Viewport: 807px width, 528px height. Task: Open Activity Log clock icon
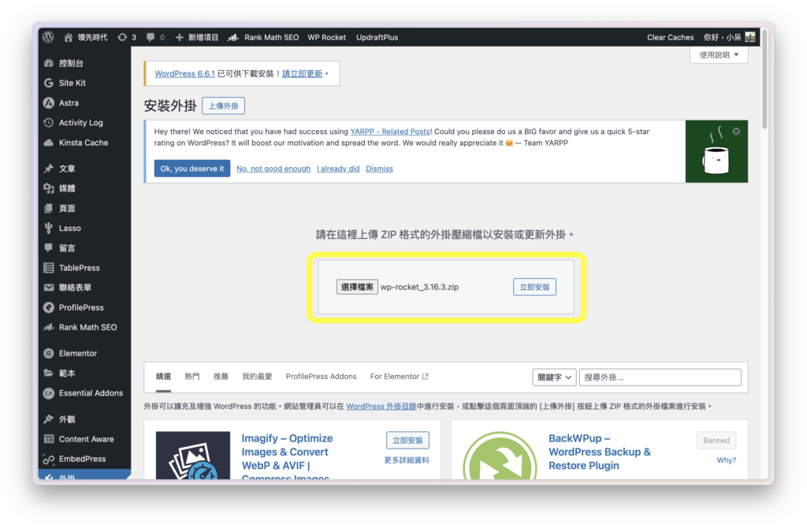click(49, 122)
